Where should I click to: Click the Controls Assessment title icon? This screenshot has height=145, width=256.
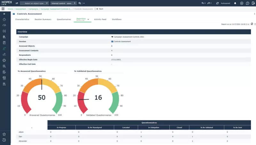point(14,14)
